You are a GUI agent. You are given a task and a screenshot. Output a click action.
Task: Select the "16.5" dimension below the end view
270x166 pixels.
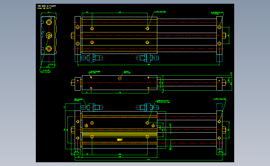coord(51,64)
